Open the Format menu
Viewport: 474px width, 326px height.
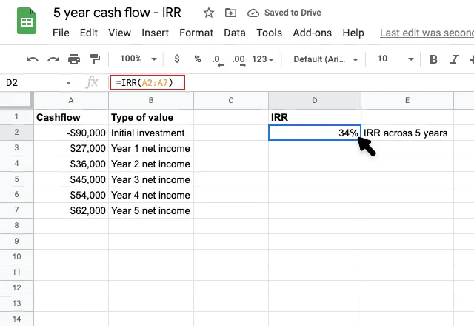tap(196, 33)
